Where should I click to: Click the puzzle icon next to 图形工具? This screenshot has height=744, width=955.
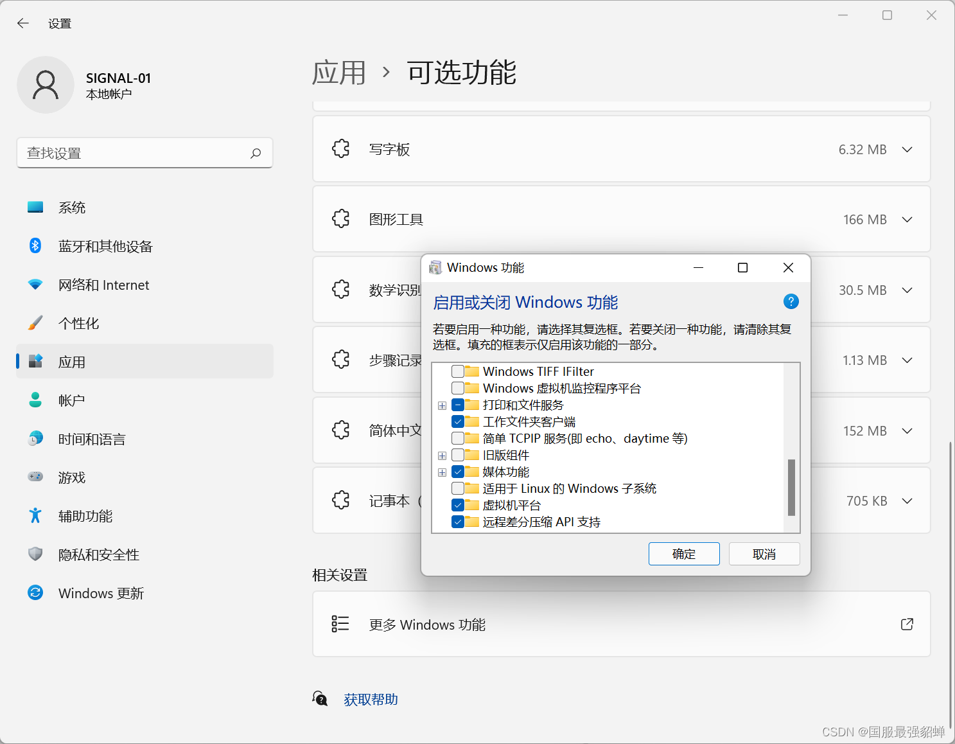pos(341,219)
